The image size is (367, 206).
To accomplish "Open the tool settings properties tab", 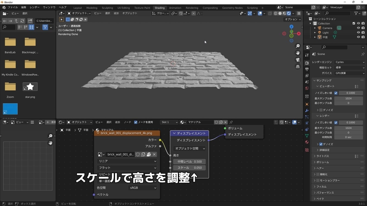I will pos(307,55).
